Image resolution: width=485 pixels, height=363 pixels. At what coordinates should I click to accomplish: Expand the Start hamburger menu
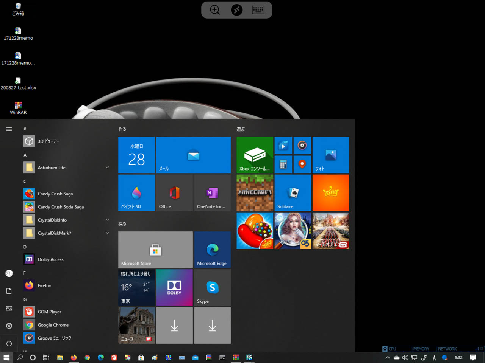(9, 129)
